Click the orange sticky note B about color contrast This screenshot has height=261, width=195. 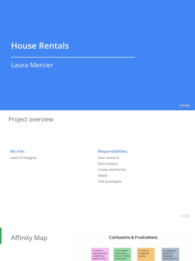tap(146, 254)
